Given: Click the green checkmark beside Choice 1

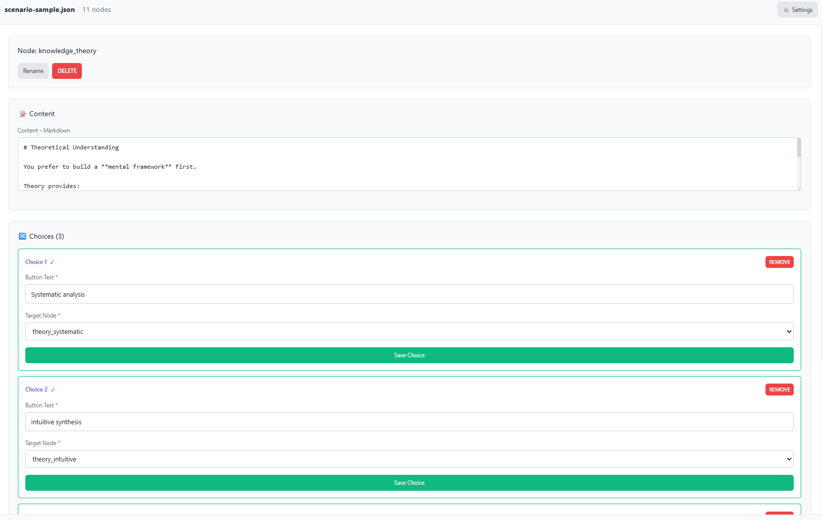Looking at the screenshot, I should point(52,262).
